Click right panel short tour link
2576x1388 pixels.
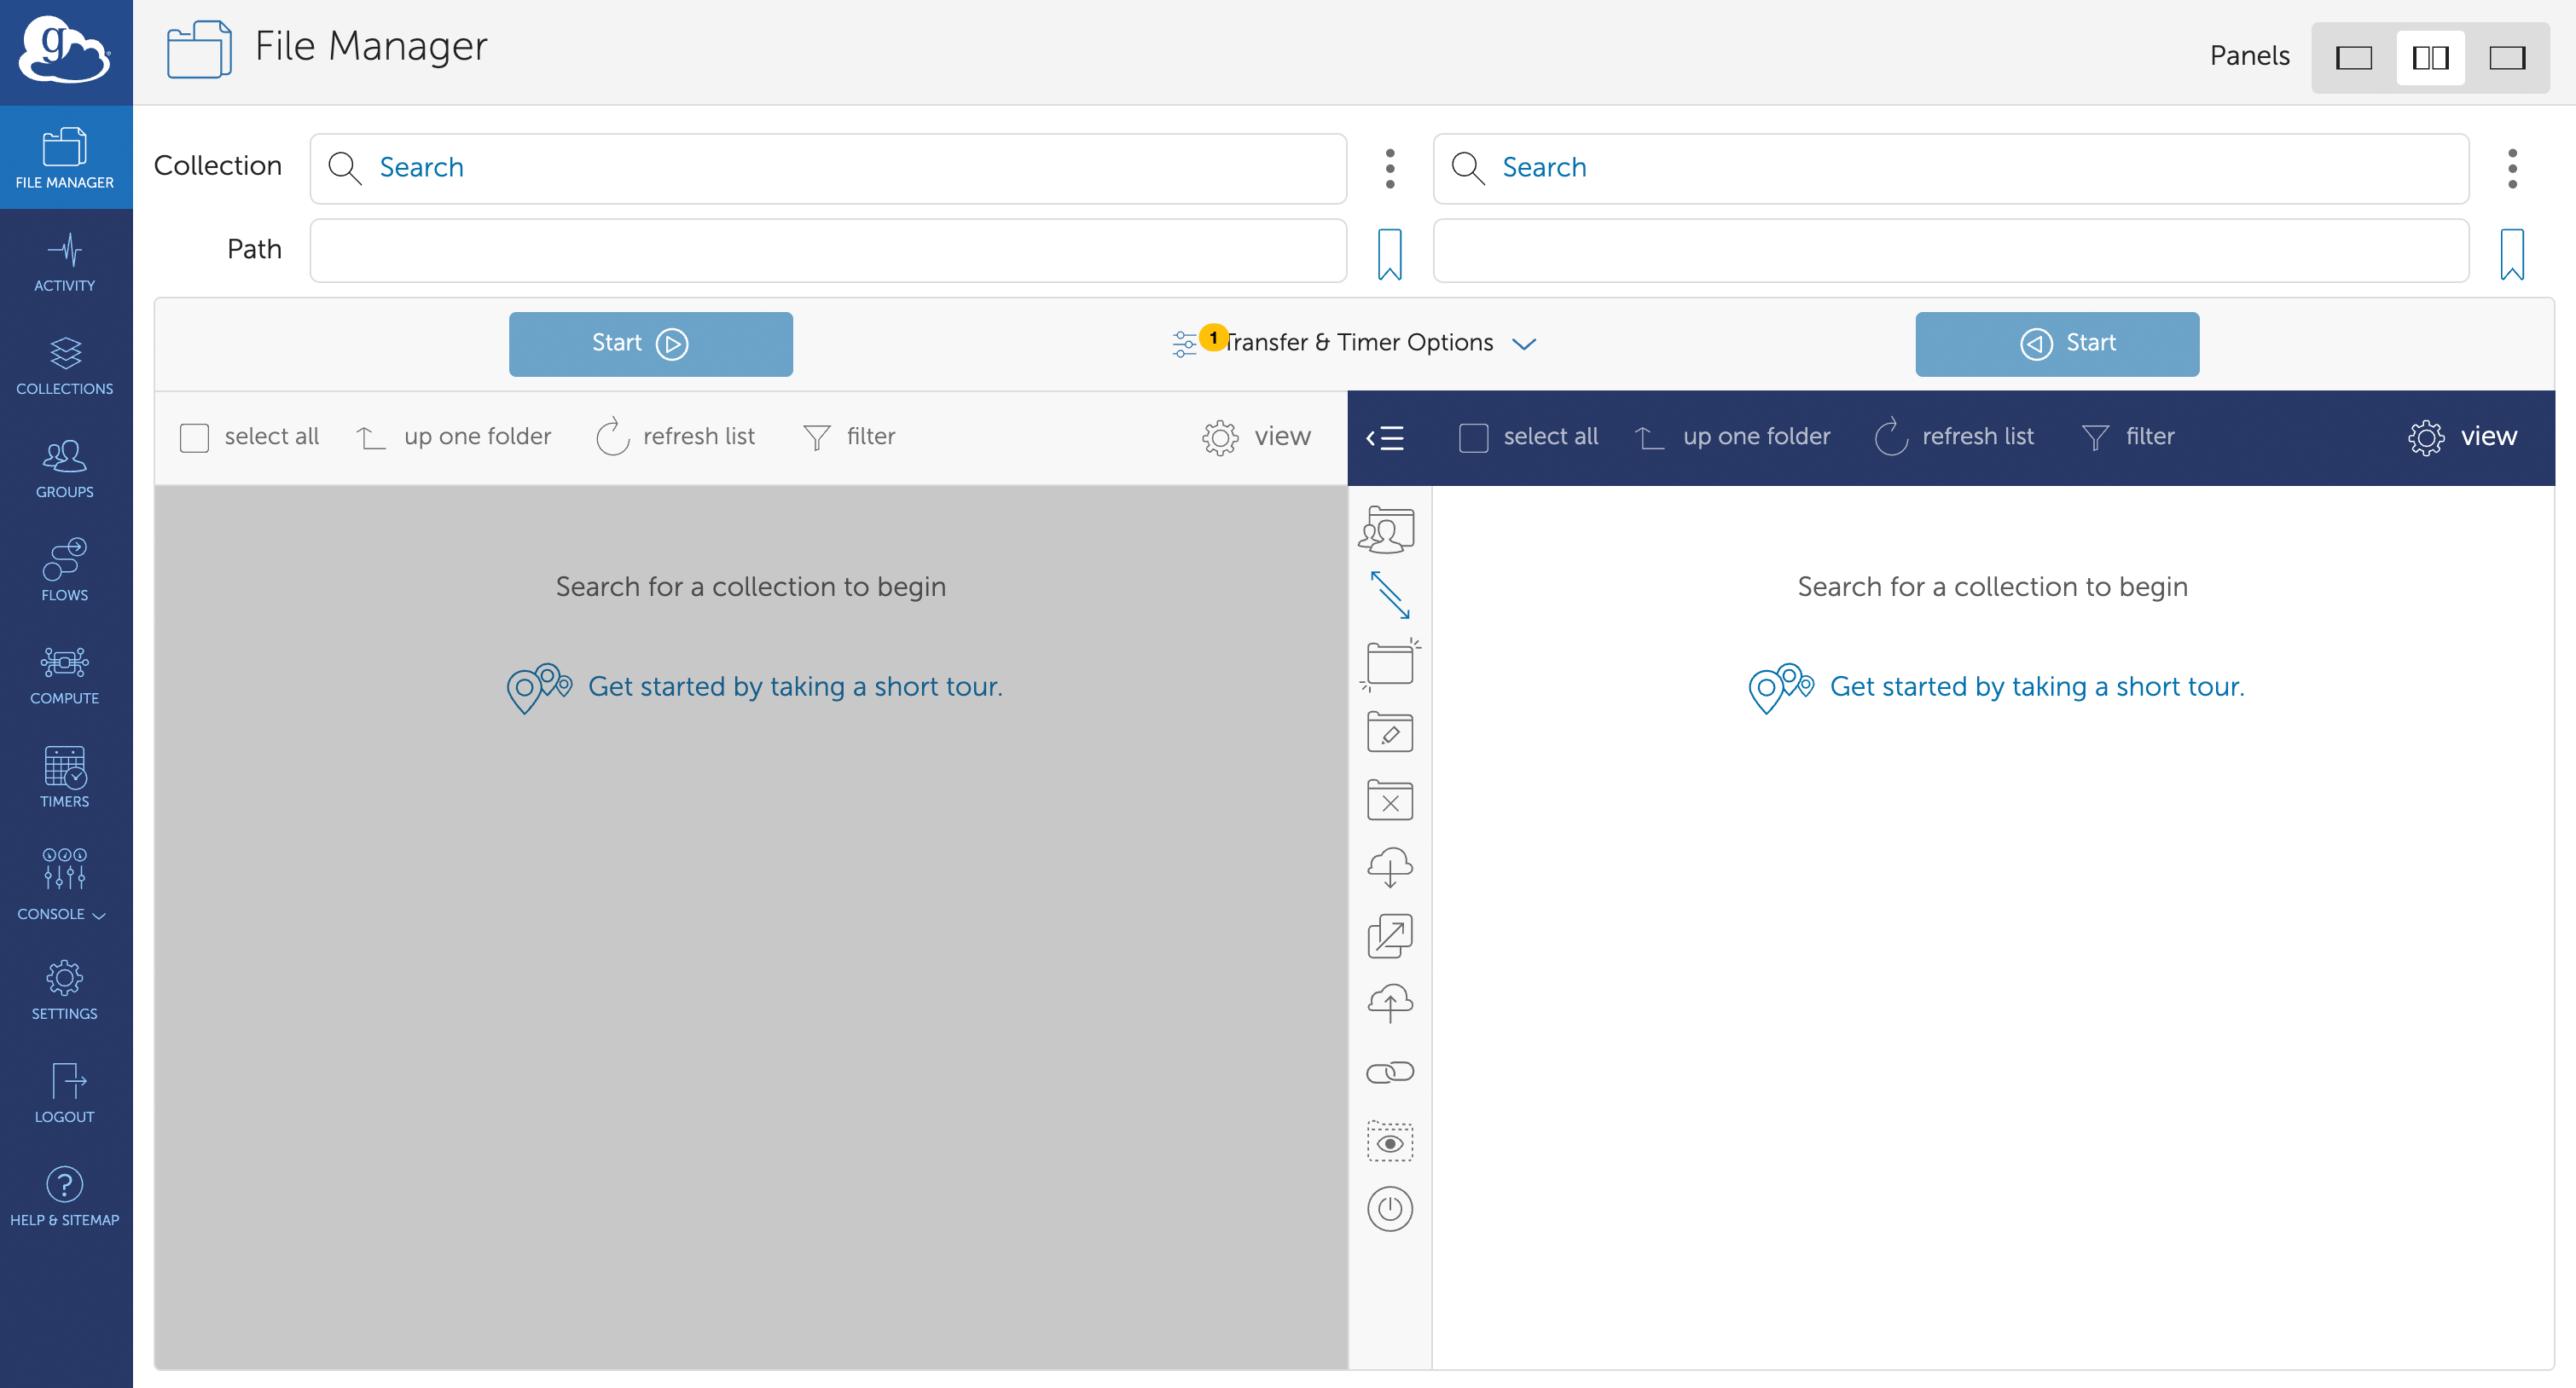1997,687
